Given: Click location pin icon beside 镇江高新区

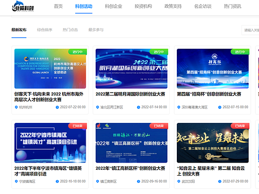Looking at the screenshot, I should tap(98, 182).
